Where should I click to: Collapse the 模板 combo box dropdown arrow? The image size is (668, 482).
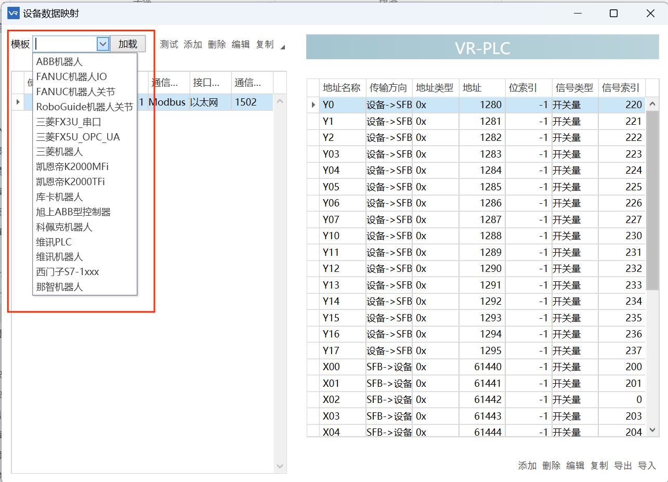point(102,44)
